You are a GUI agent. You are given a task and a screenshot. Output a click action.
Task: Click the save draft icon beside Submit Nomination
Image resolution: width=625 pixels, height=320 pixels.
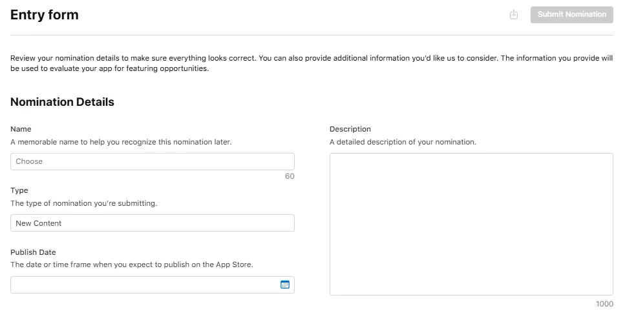point(514,15)
